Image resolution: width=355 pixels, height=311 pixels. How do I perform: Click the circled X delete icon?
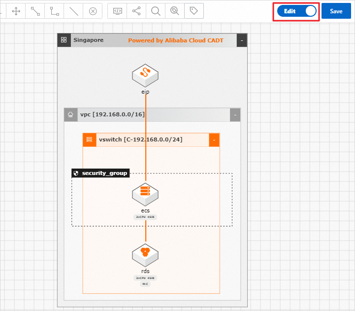point(93,11)
